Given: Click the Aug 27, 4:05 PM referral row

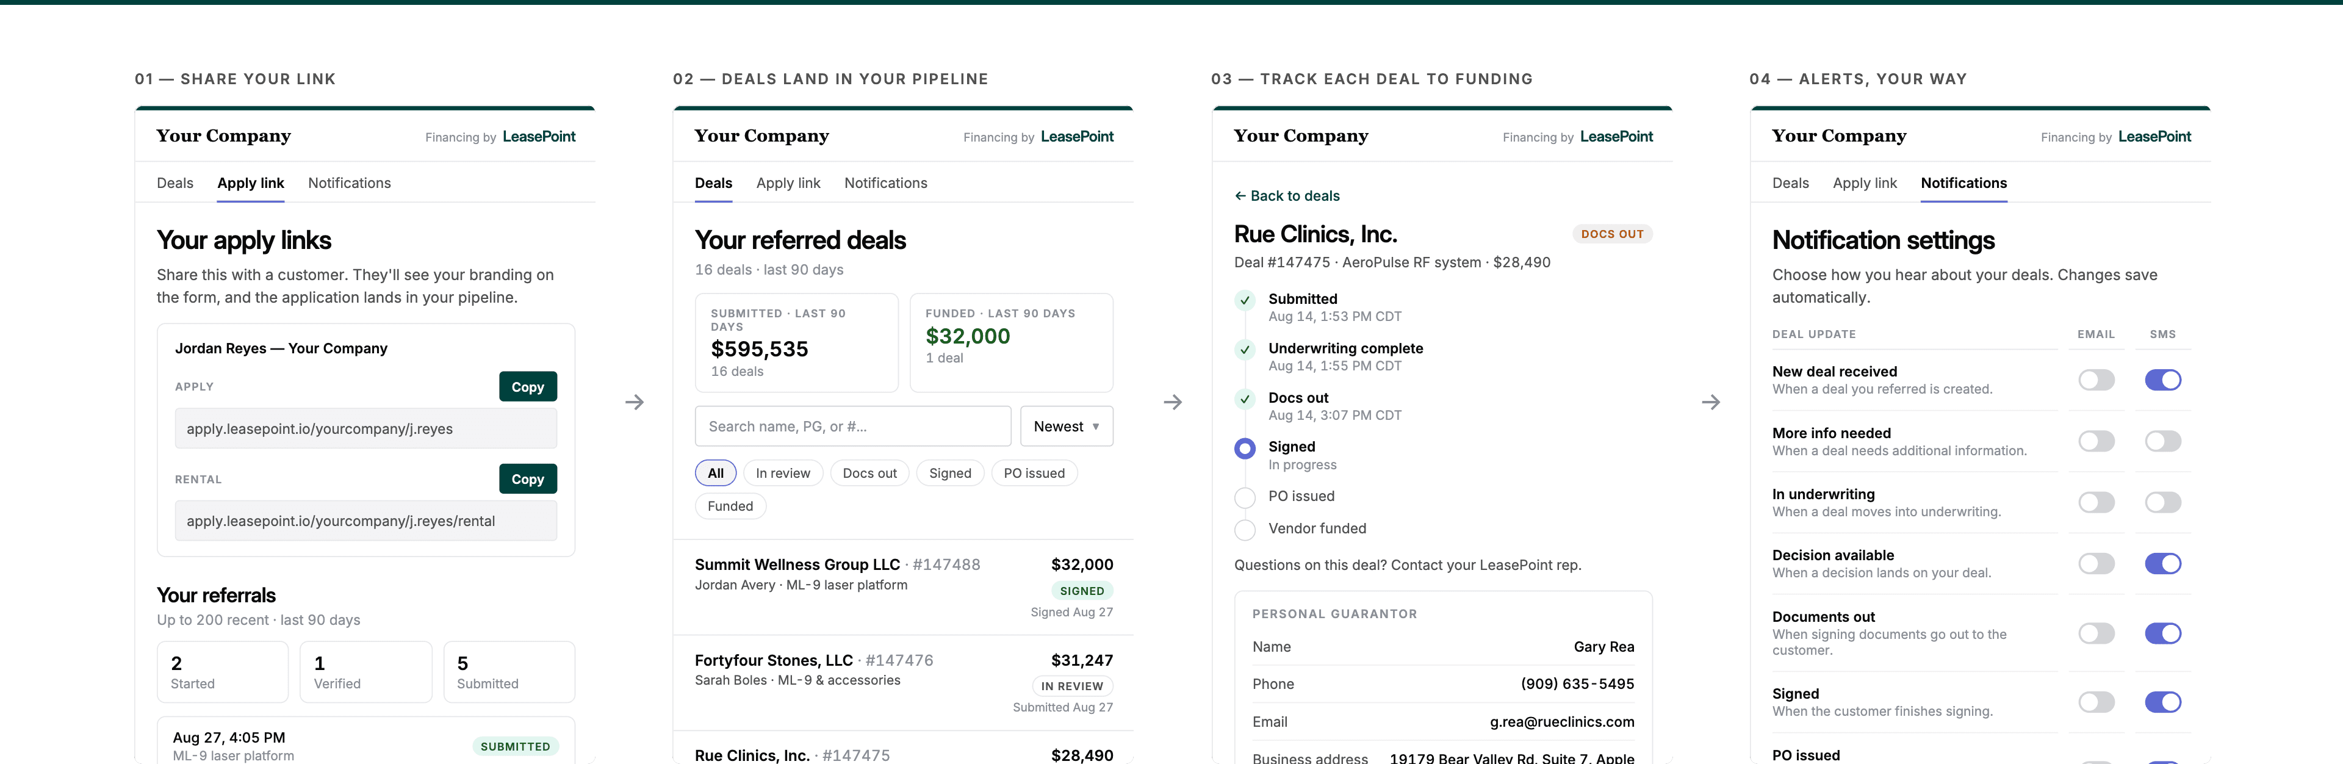Looking at the screenshot, I should (365, 741).
